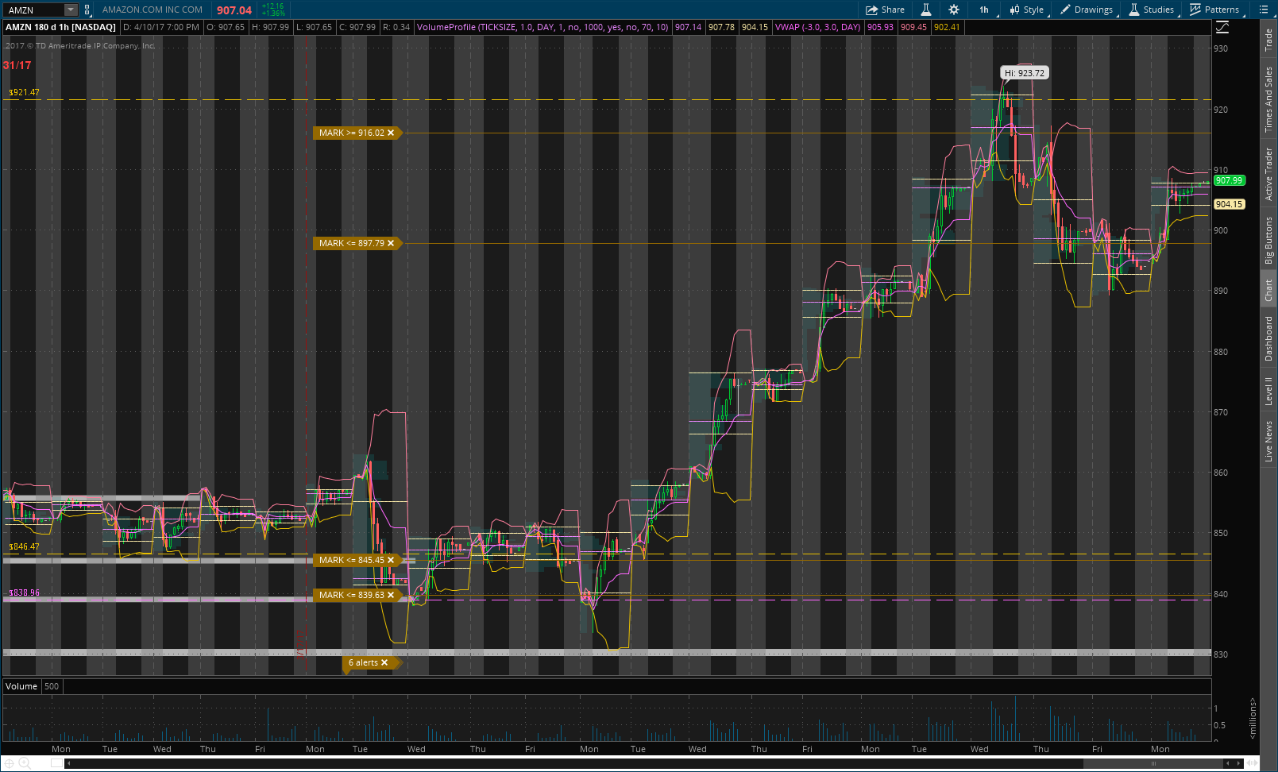Remove the MARK <= 839.63 alert
This screenshot has height=772, width=1278.
click(x=391, y=595)
